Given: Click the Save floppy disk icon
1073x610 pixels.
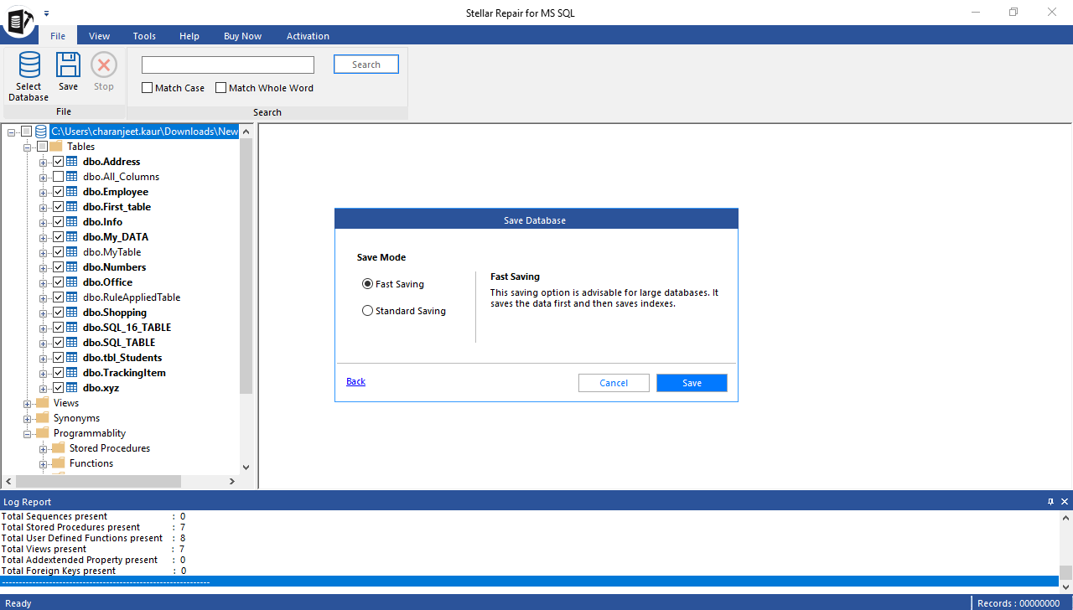Looking at the screenshot, I should (68, 65).
